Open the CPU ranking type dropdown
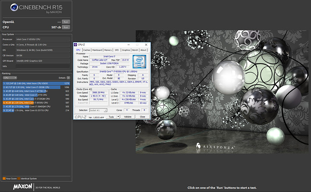The height and width of the screenshot is (192, 311). (x=10, y=78)
